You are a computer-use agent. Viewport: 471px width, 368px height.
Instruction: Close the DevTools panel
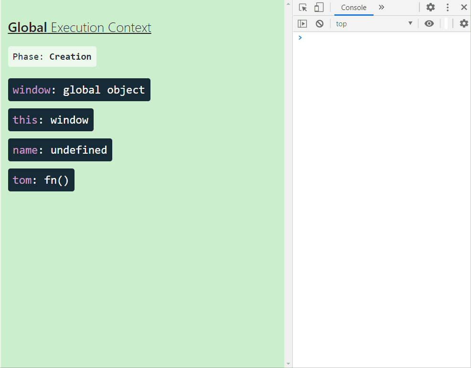tap(464, 7)
